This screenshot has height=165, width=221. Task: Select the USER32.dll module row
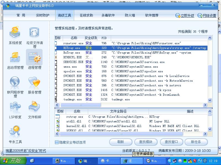[131, 130]
